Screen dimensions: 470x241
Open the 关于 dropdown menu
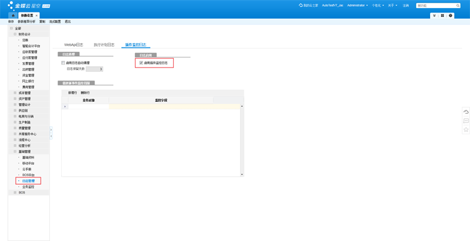pyautogui.click(x=392, y=6)
